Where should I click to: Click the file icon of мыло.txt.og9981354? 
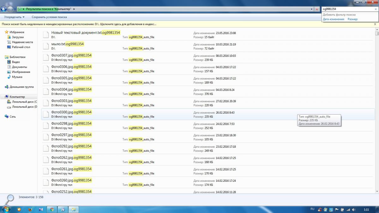[x=46, y=46]
